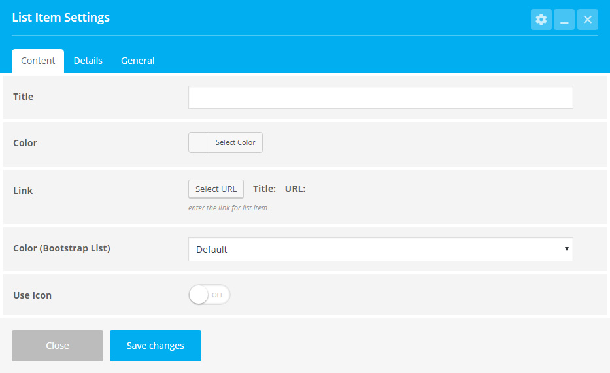Click the Color (Bootstrap List) label

coord(62,248)
